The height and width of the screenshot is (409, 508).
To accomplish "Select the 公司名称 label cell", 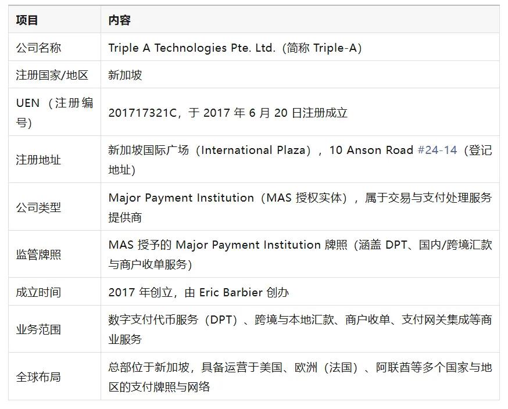I will pyautogui.click(x=38, y=48).
